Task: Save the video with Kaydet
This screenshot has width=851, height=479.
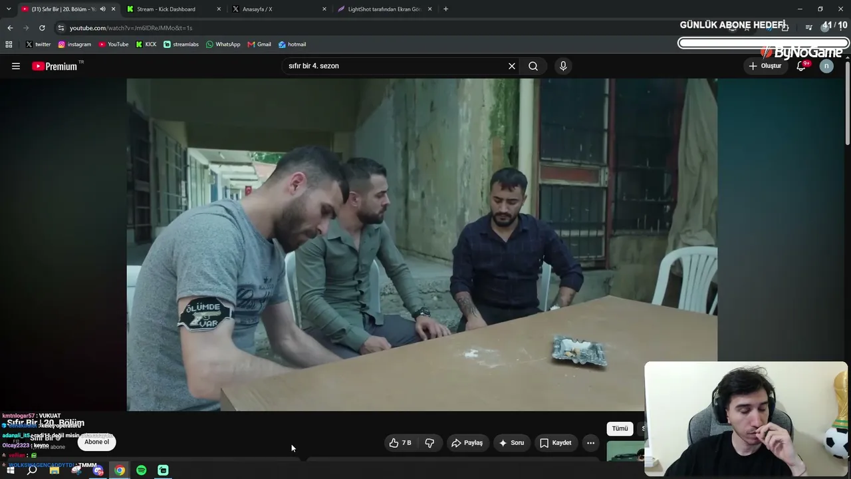Action: pyautogui.click(x=556, y=442)
